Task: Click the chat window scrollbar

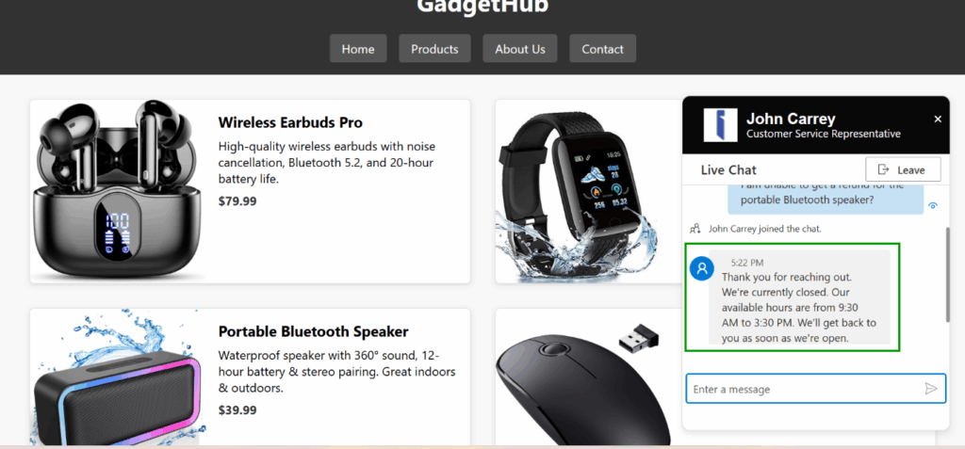Action: tap(948, 274)
